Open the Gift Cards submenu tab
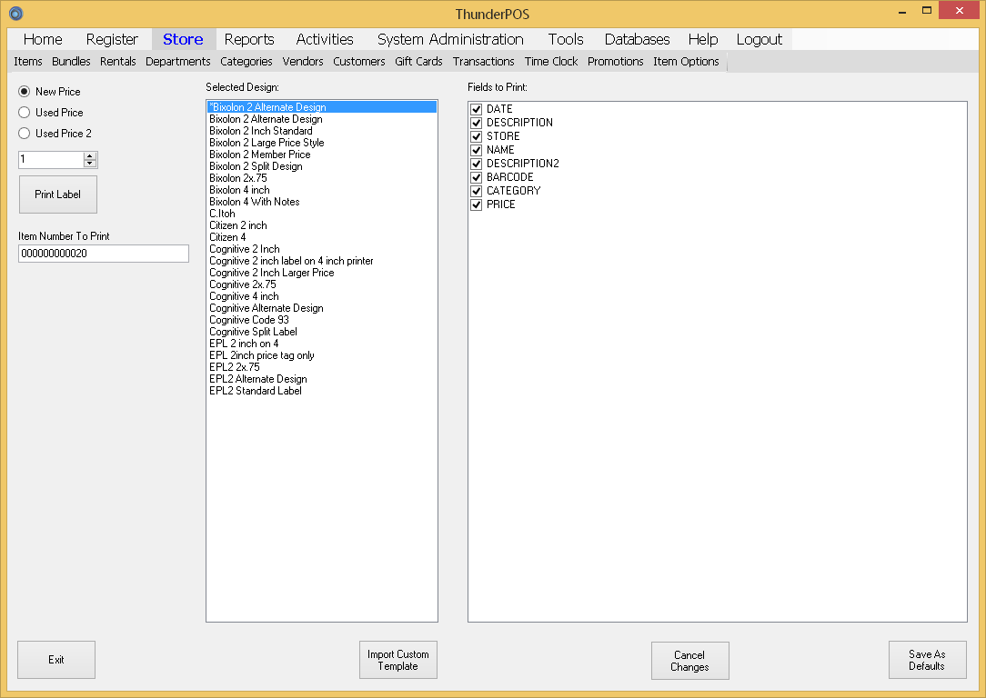986x698 pixels. (418, 62)
